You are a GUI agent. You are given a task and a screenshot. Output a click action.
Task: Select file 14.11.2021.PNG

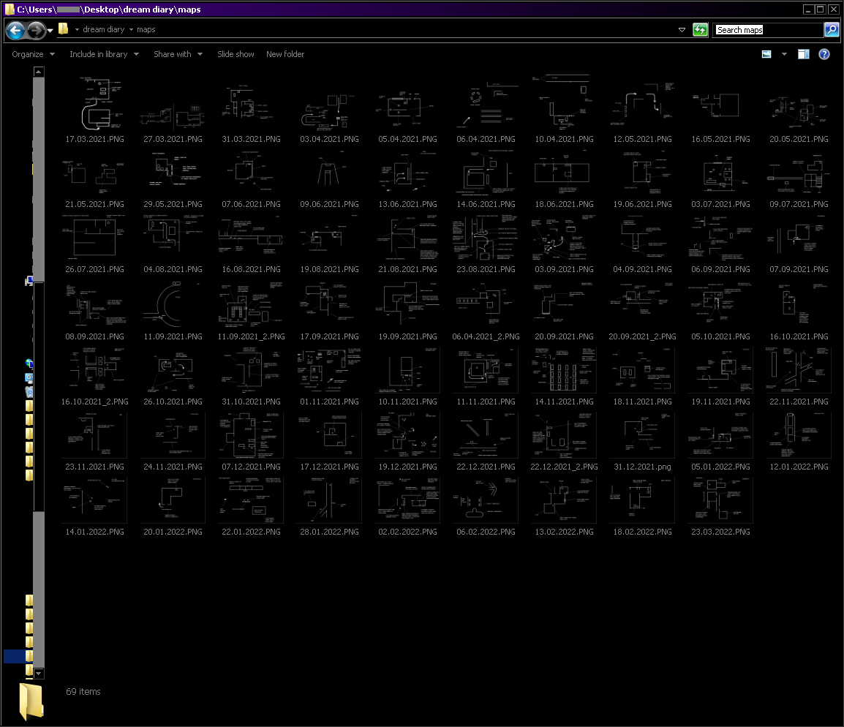tap(564, 376)
